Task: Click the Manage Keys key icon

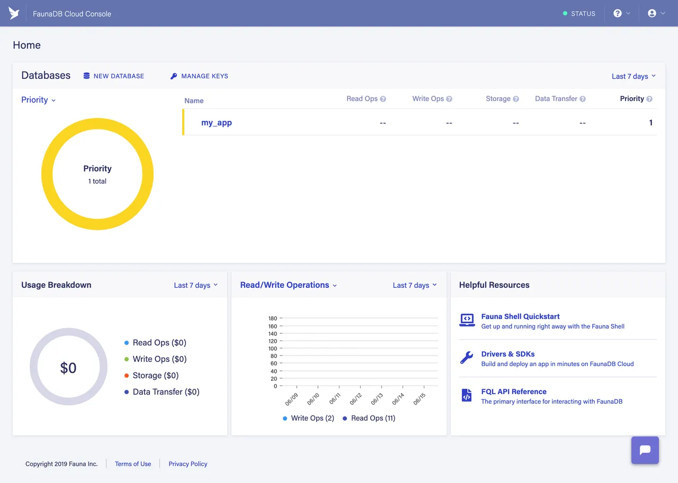Action: coord(174,76)
